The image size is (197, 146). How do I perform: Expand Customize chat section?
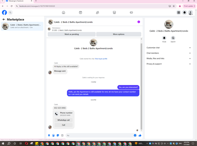coord(169,48)
